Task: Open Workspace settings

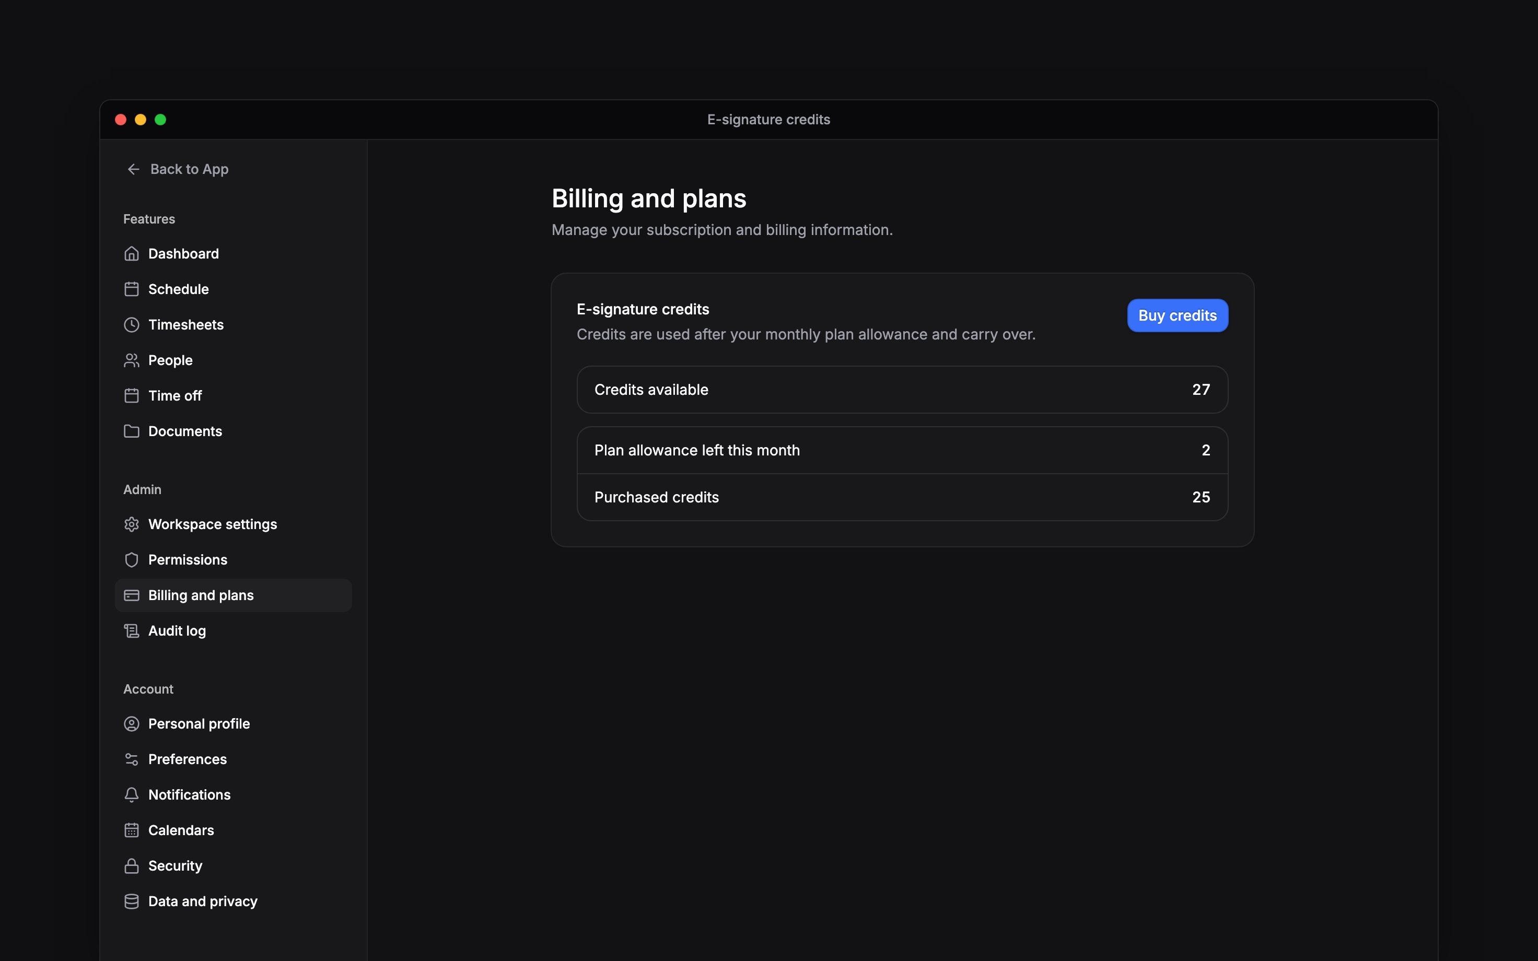Action: click(x=233, y=524)
